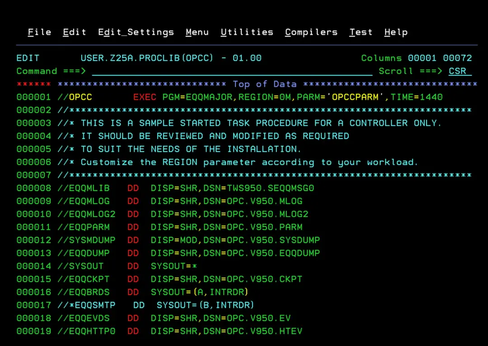Click the DD keyword on line 000015
The width and height of the screenshot is (488, 346).
point(133,280)
